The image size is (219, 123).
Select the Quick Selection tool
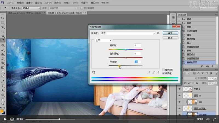(3, 31)
